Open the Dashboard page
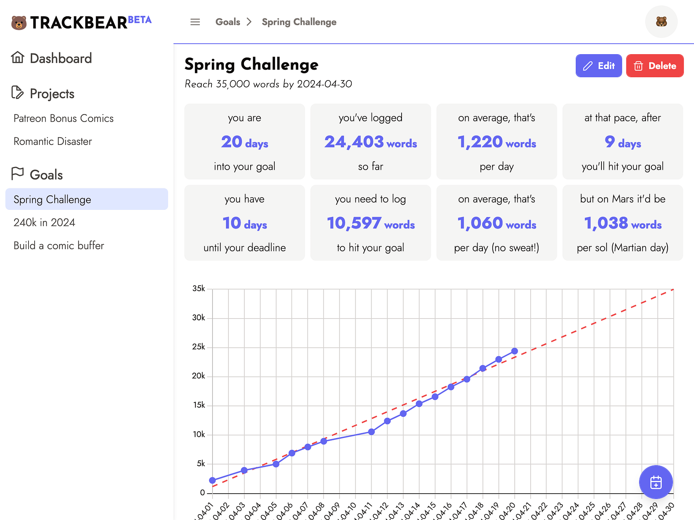The width and height of the screenshot is (694, 520). 61,58
